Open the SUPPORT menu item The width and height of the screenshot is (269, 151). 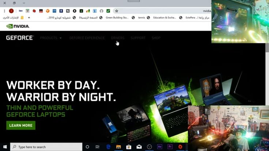click(x=138, y=38)
